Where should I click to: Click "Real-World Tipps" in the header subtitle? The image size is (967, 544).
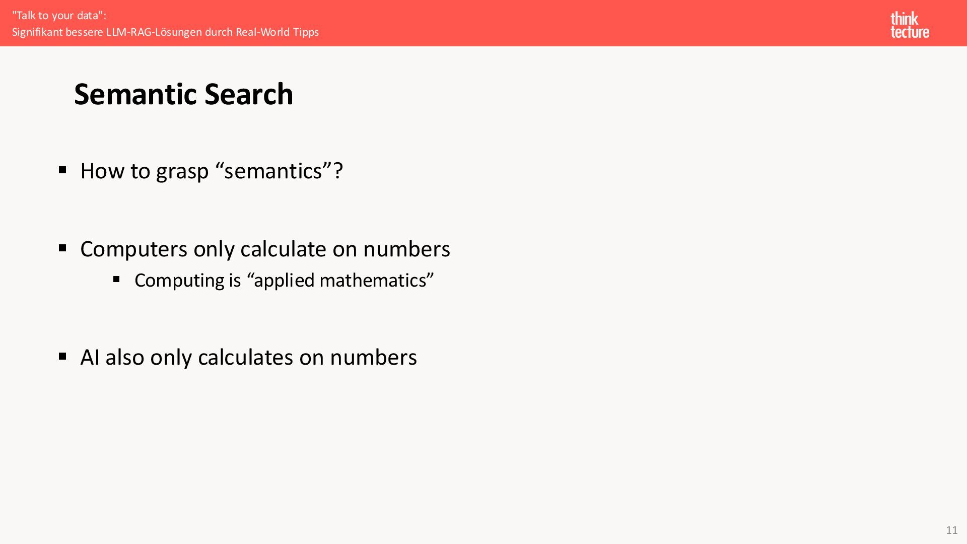coord(277,32)
